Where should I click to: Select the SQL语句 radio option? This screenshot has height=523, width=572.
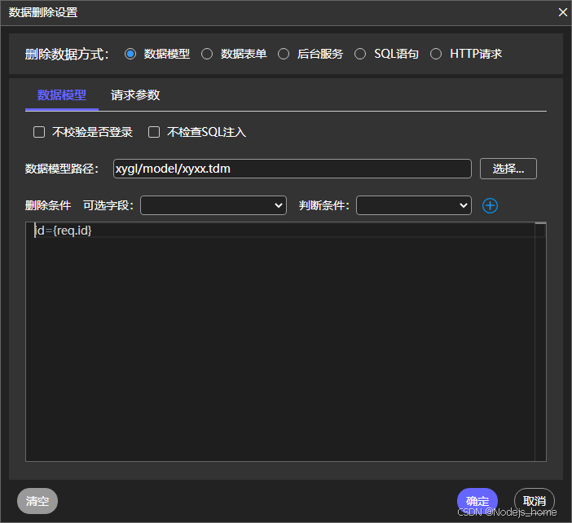(x=360, y=54)
